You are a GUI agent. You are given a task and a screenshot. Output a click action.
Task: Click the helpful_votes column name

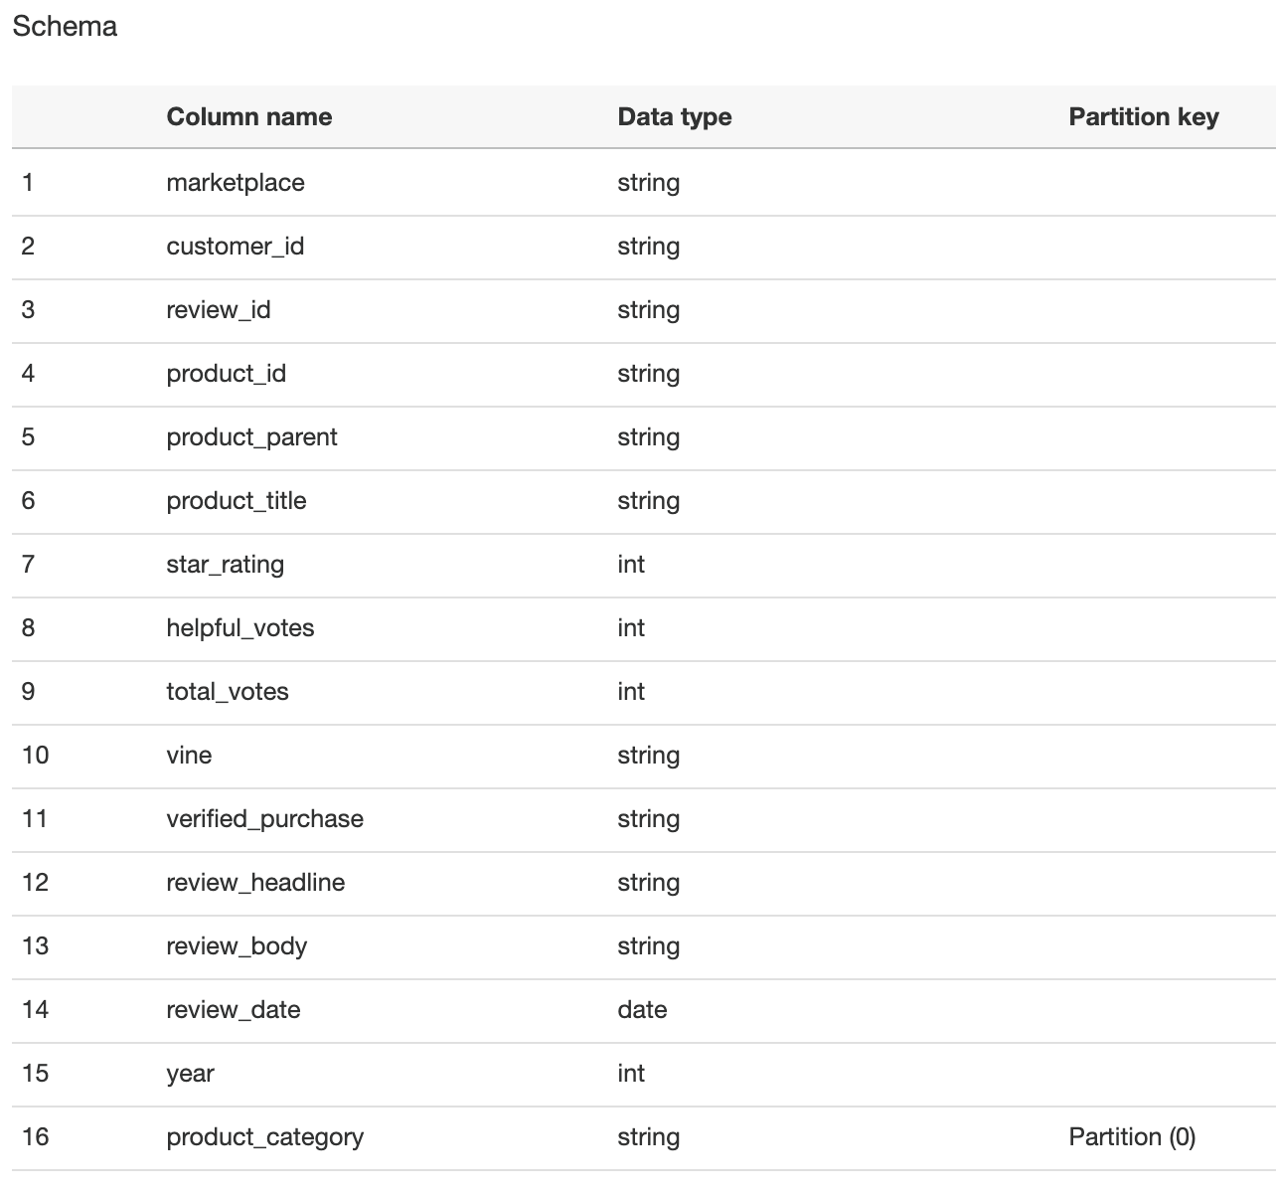coord(240,628)
